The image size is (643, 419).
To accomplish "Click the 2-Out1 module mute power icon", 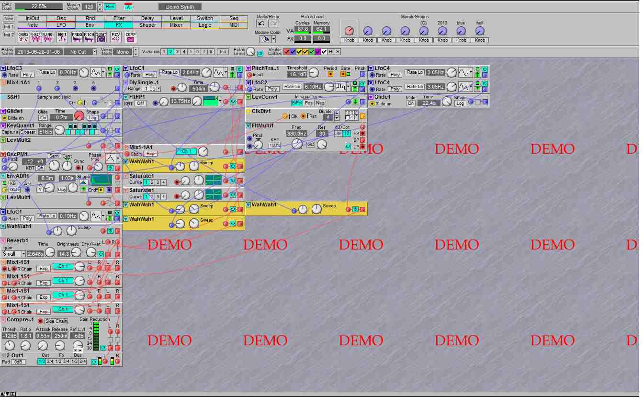I will (93, 362).
